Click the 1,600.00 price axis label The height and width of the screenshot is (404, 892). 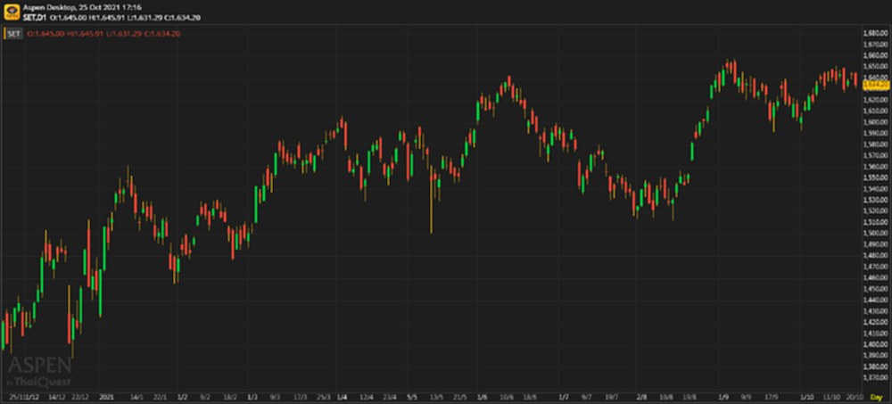(x=876, y=122)
